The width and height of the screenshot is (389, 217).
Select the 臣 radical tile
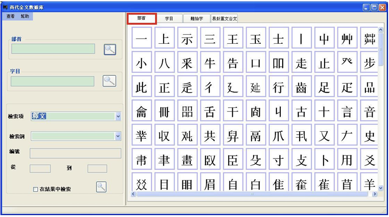pyautogui.click(x=233, y=159)
